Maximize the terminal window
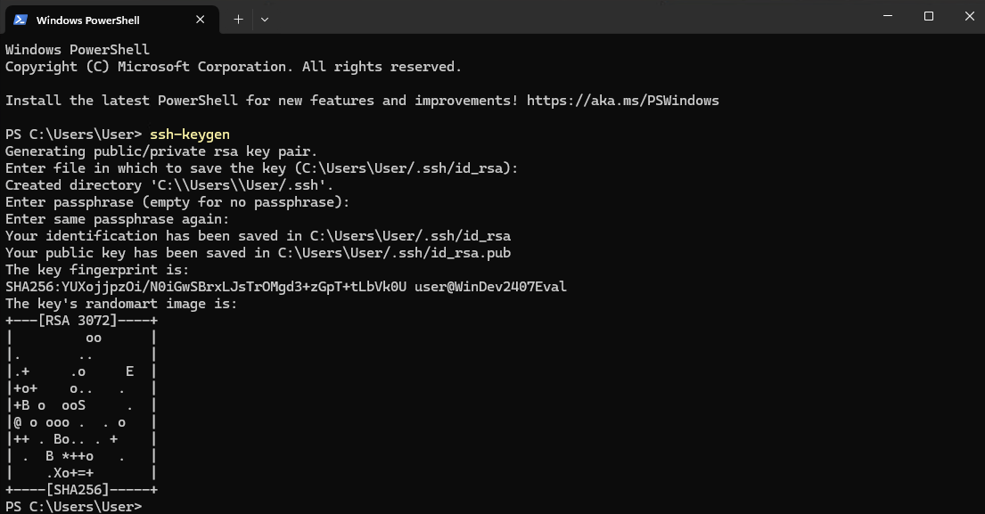The width and height of the screenshot is (985, 514). tap(929, 16)
